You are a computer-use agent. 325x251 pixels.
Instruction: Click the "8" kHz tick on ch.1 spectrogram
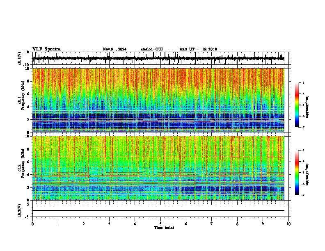pyautogui.click(x=28, y=81)
